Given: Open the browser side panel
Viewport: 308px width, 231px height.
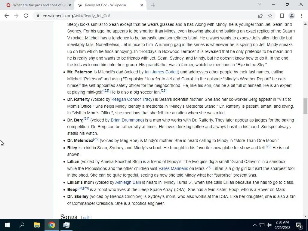Looking at the screenshot, I should [x=282, y=16].
